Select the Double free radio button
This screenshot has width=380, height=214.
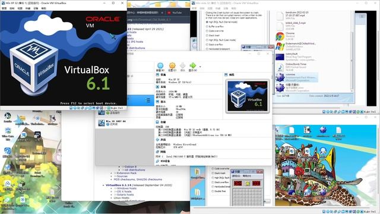[x=213, y=191]
